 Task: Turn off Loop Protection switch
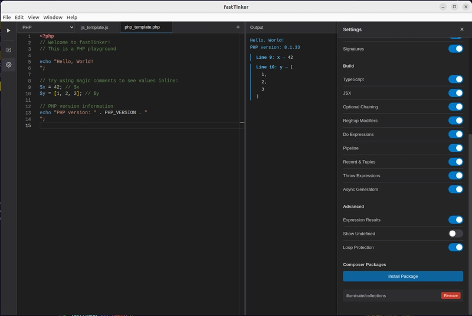455,248
